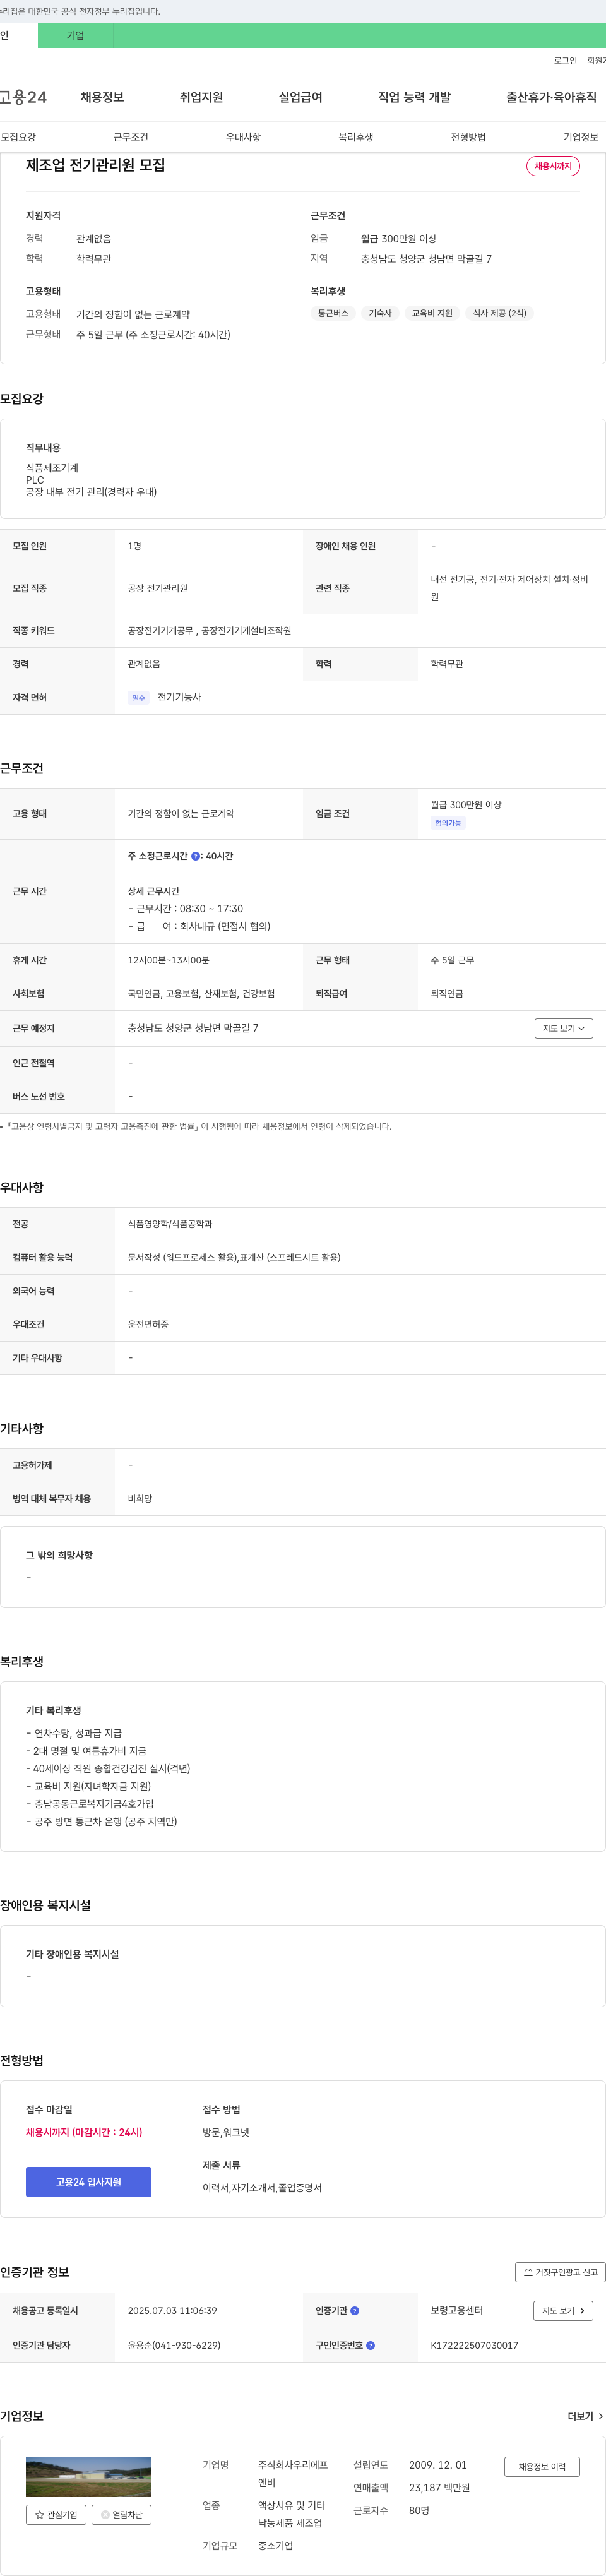Jump to the 모집요강 section tab
Viewport: 606px width, 2576px height.
coord(18,137)
